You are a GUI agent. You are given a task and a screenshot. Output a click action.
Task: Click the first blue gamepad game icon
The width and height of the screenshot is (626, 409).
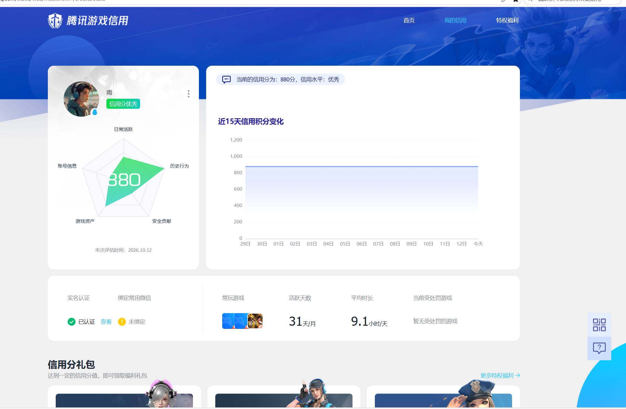pyautogui.click(x=228, y=321)
